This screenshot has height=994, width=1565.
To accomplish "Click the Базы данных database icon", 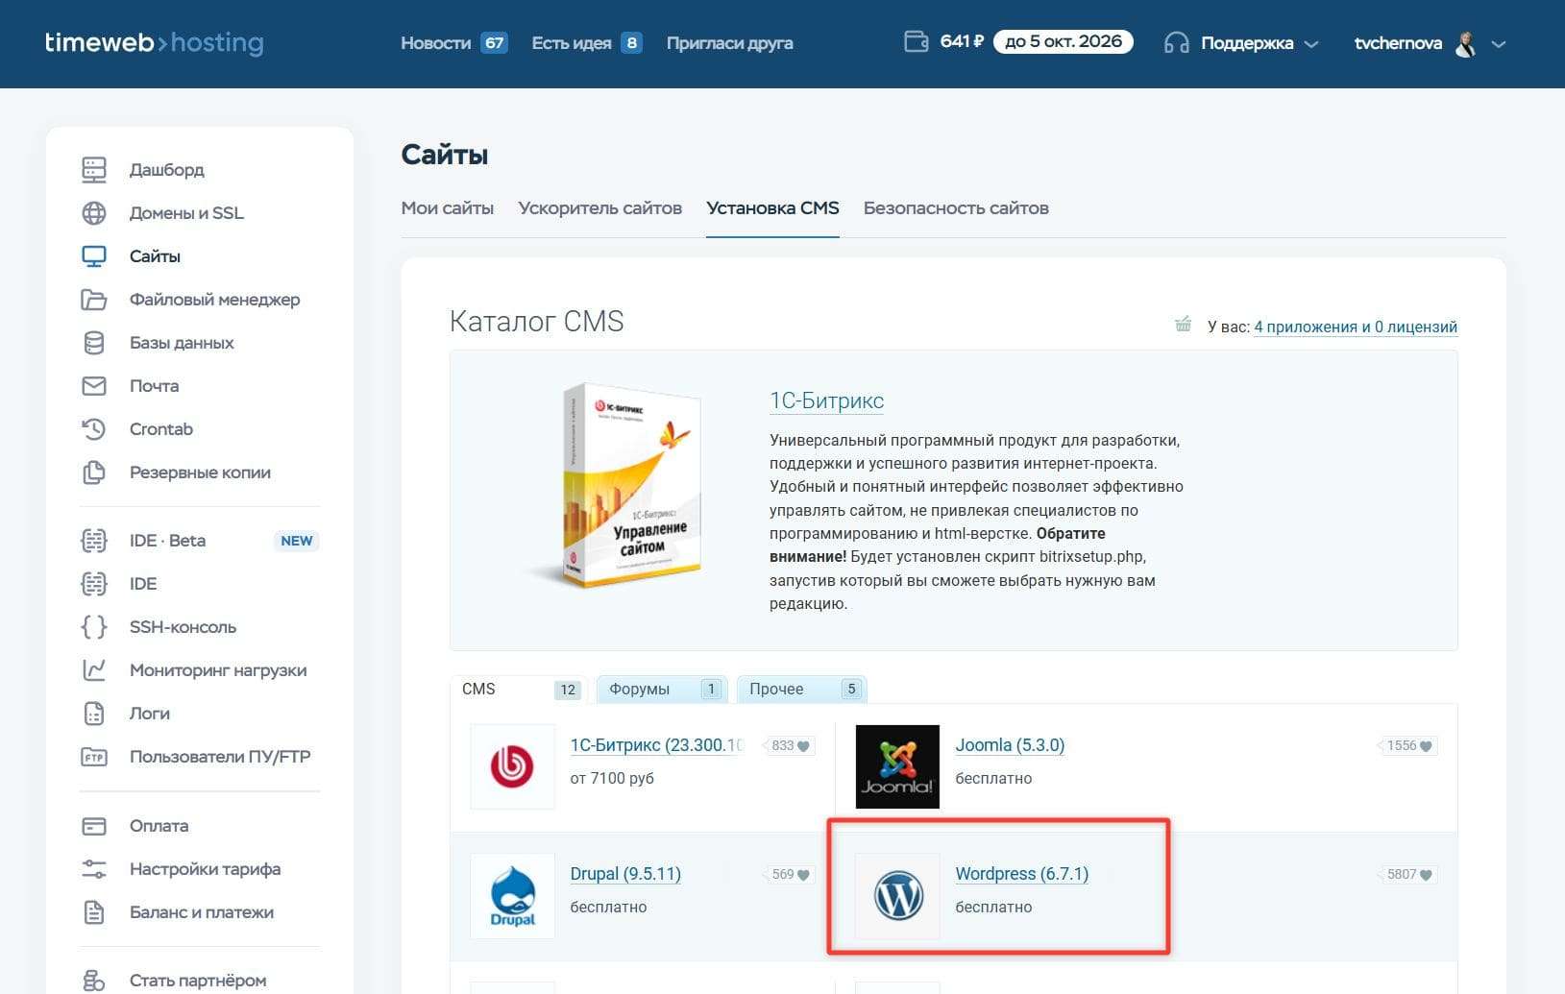I will point(94,343).
